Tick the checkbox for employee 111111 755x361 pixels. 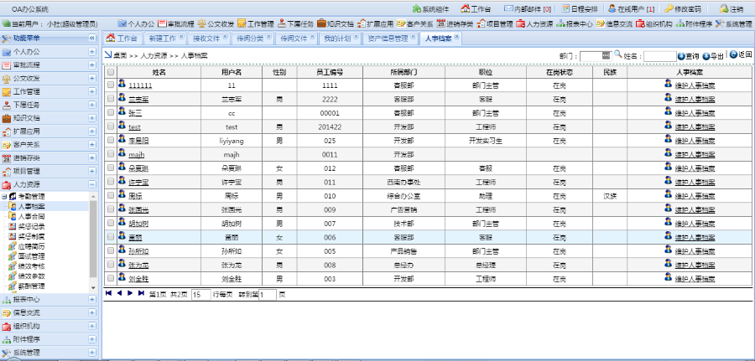(111, 85)
